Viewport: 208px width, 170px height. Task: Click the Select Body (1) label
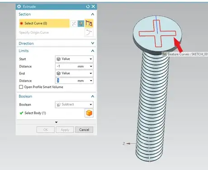click(35, 113)
